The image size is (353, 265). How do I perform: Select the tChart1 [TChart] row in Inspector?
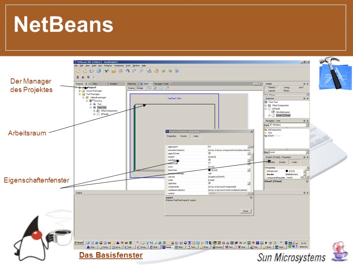(x=283, y=115)
